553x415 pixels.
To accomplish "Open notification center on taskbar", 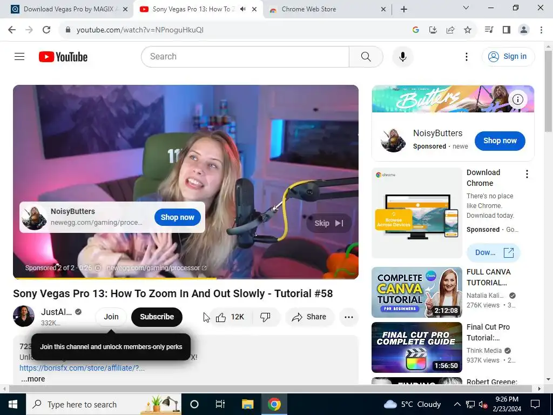I will point(535,404).
